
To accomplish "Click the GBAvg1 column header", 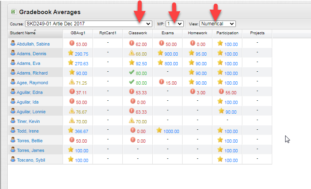I will pyautogui.click(x=78, y=33).
